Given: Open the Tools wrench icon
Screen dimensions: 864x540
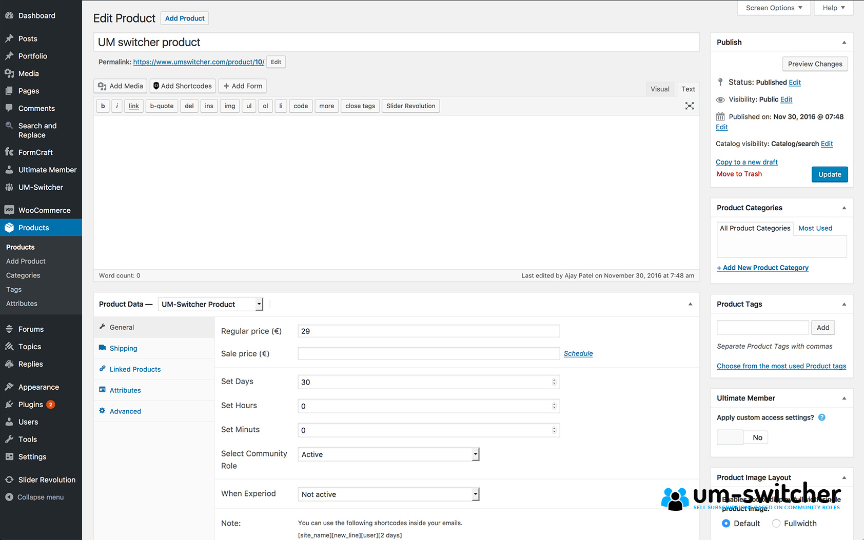Looking at the screenshot, I should coord(9,439).
